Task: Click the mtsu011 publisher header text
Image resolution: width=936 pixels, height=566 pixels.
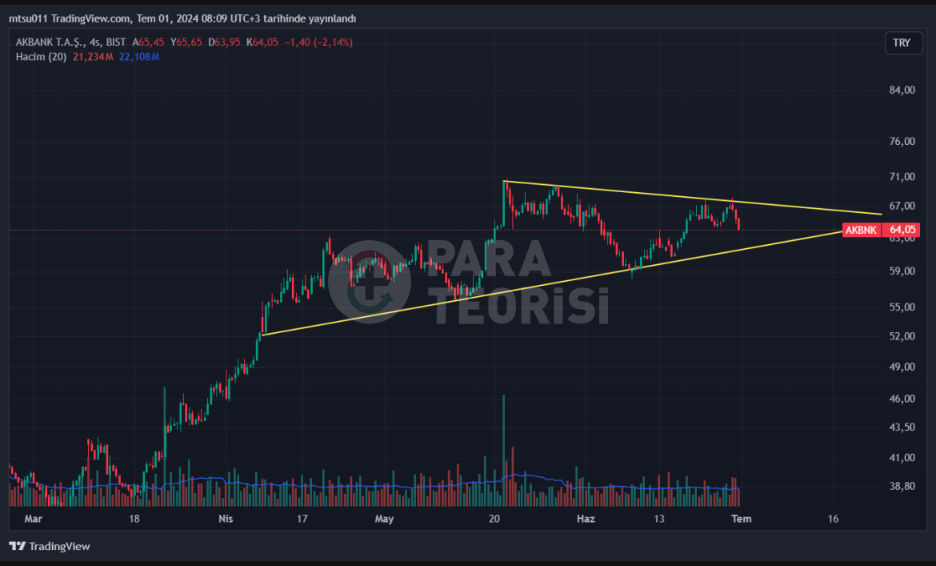Action: (182, 18)
